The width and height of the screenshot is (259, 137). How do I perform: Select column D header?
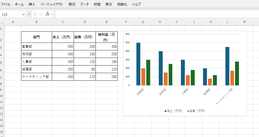[x=85, y=22]
